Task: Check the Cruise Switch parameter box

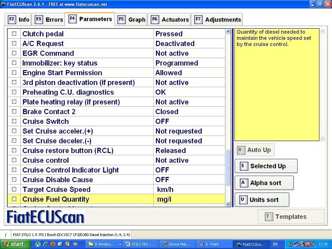Action: [14, 122]
